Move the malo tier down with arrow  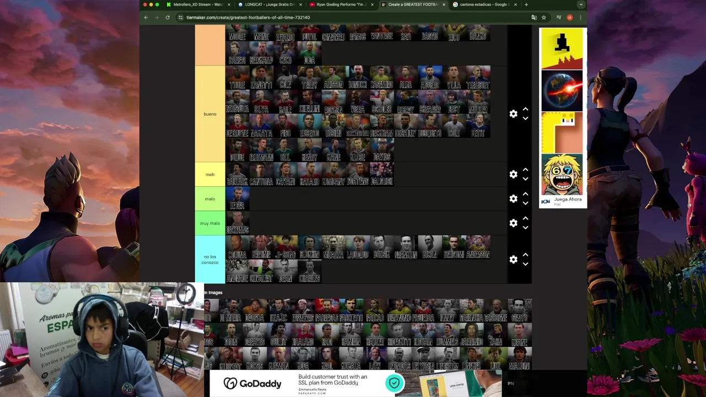(526, 203)
